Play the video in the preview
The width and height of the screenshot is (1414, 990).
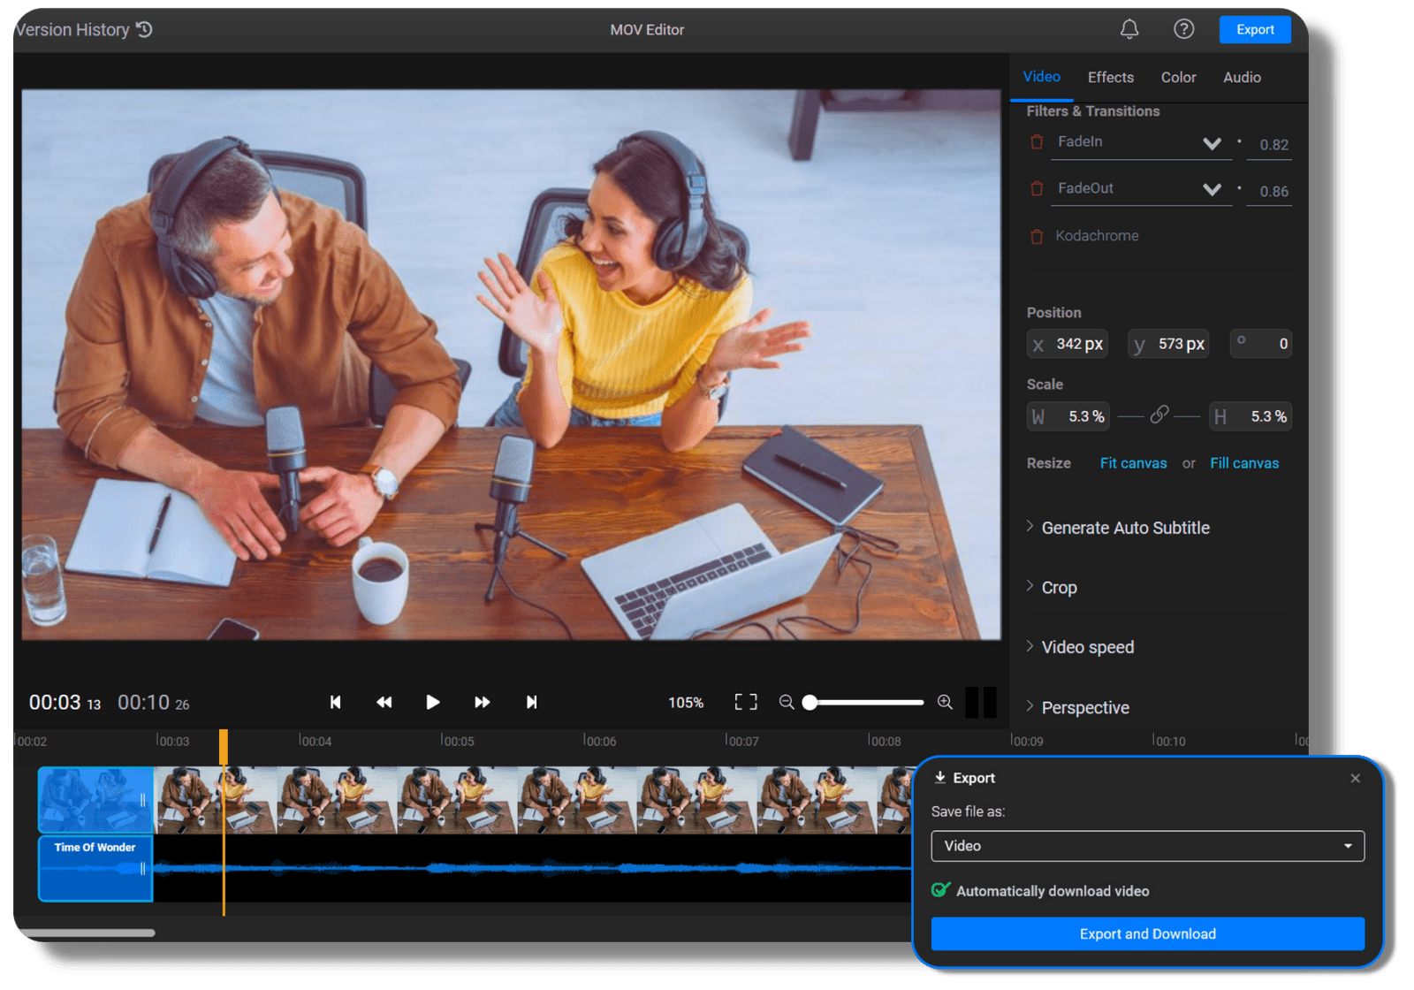432,702
